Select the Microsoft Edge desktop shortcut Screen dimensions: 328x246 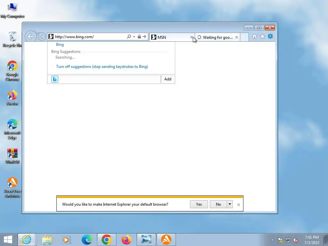[x=12, y=129]
